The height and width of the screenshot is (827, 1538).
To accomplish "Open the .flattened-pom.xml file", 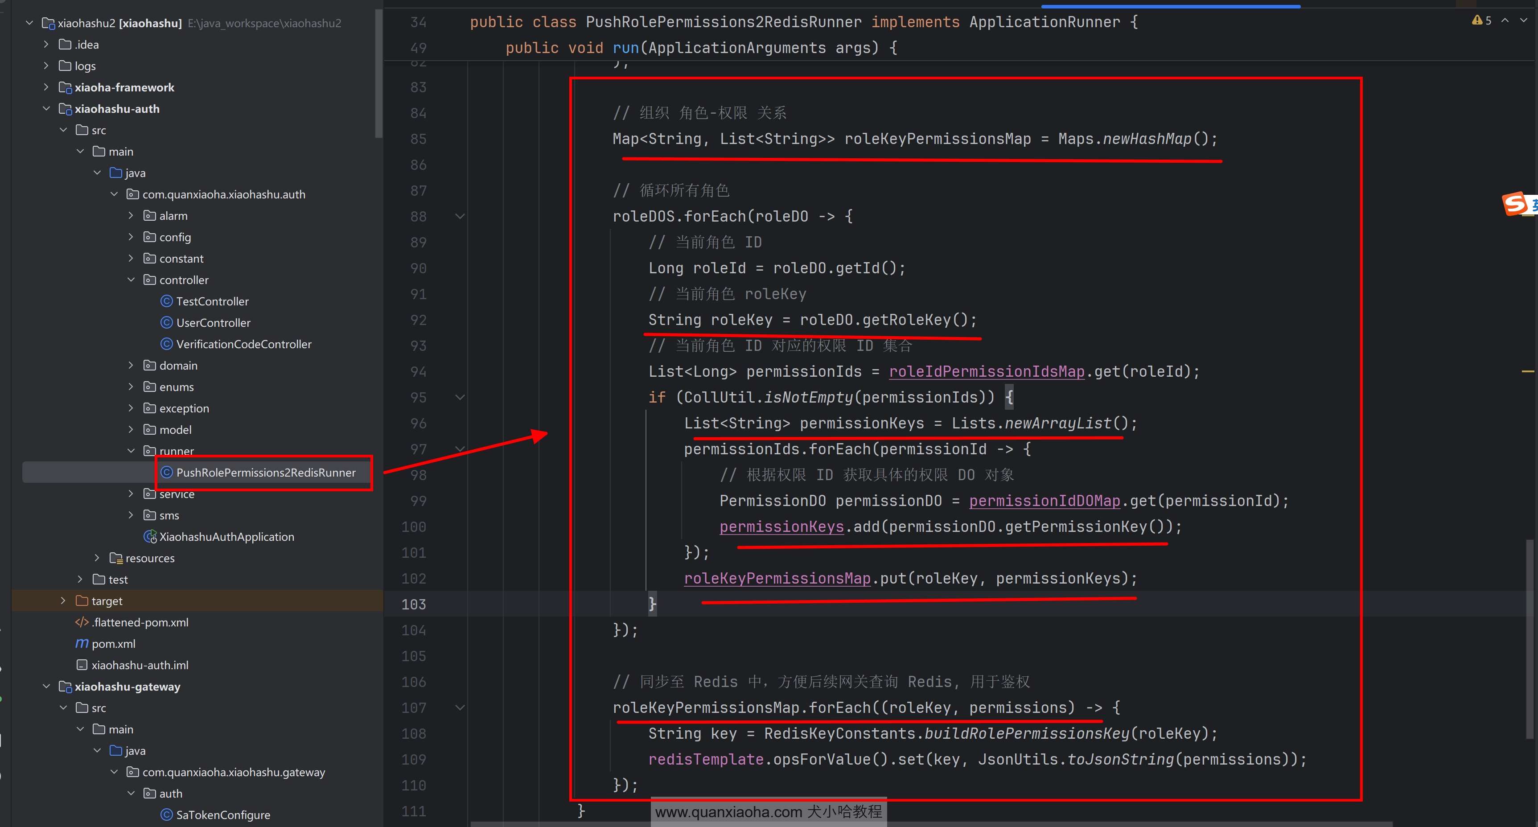I will pyautogui.click(x=139, y=621).
